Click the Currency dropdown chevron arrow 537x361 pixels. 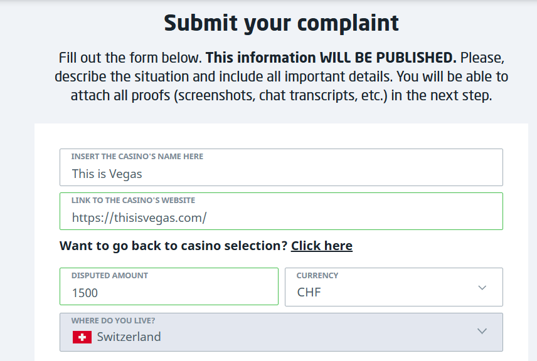pyautogui.click(x=482, y=288)
